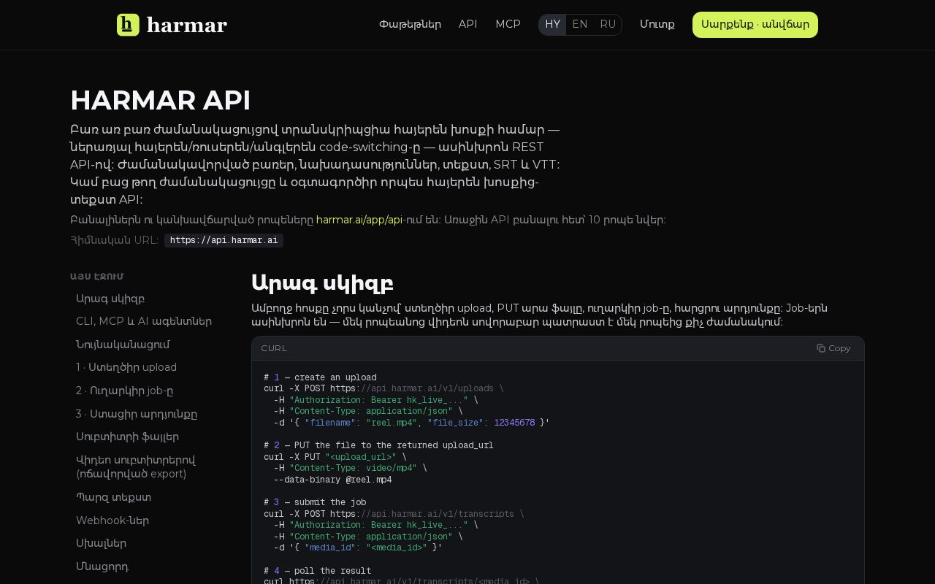935x584 pixels.
Task: Jump to 1 · Ստեղծիր upload section
Action: pos(126,367)
